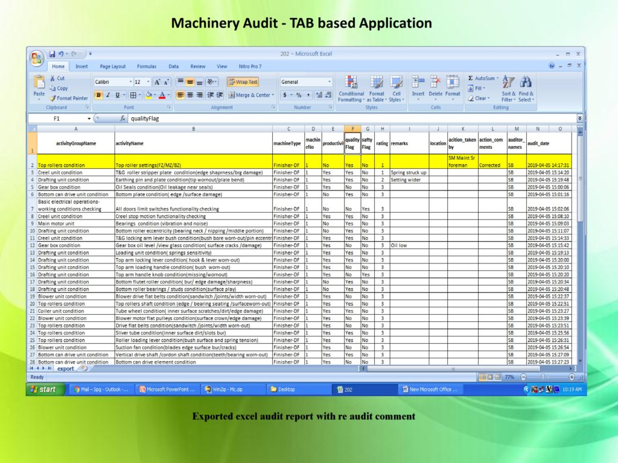Save the workbook from quick access toolbar
The image size is (618, 463).
52,54
